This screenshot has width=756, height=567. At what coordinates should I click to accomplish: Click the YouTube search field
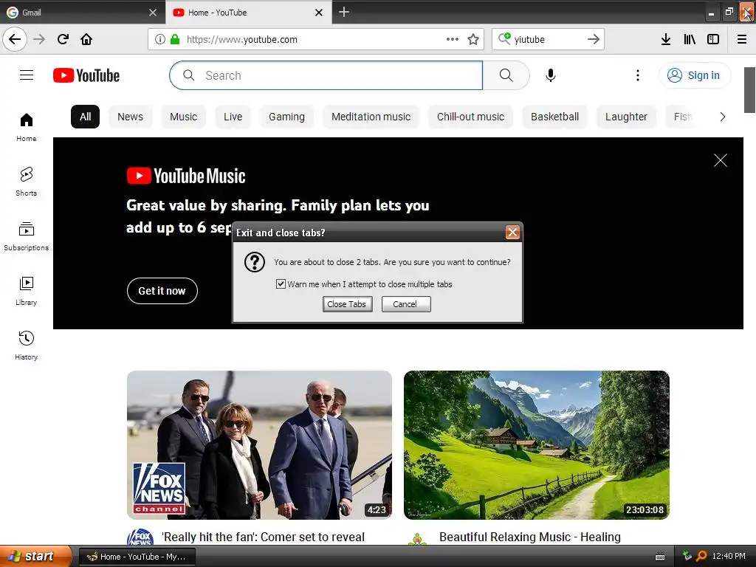tap(326, 75)
